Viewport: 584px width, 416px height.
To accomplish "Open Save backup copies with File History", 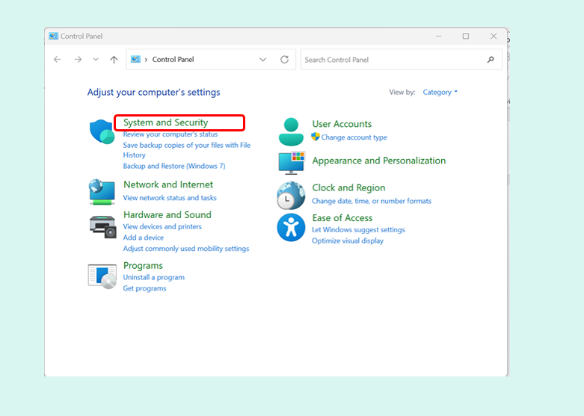I will (187, 150).
